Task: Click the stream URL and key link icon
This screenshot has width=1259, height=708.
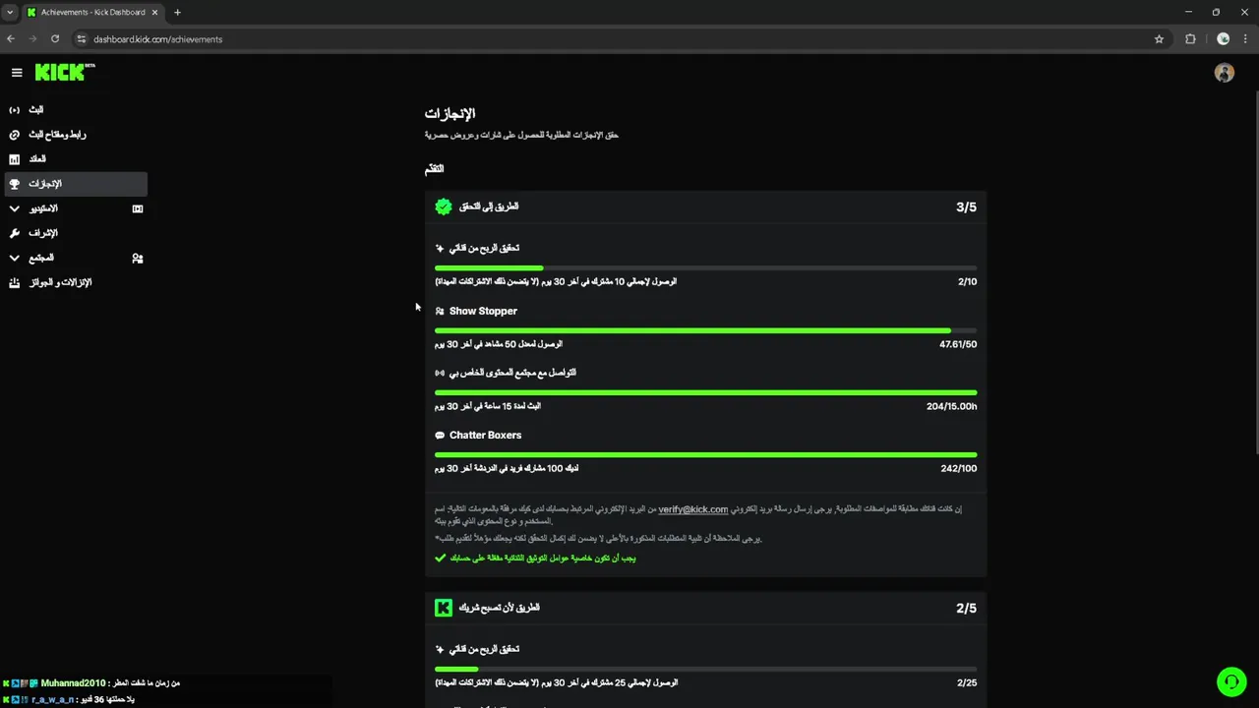Action: [14, 135]
